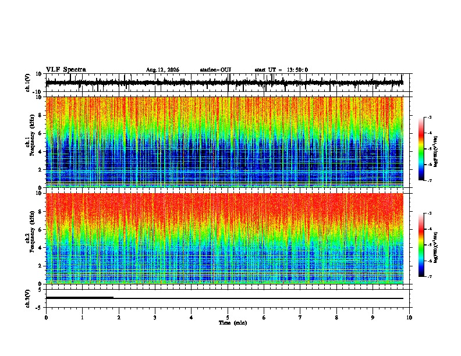Click the "2" tick on the time axis

[119, 318]
